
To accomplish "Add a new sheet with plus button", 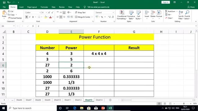I will [110, 100].
